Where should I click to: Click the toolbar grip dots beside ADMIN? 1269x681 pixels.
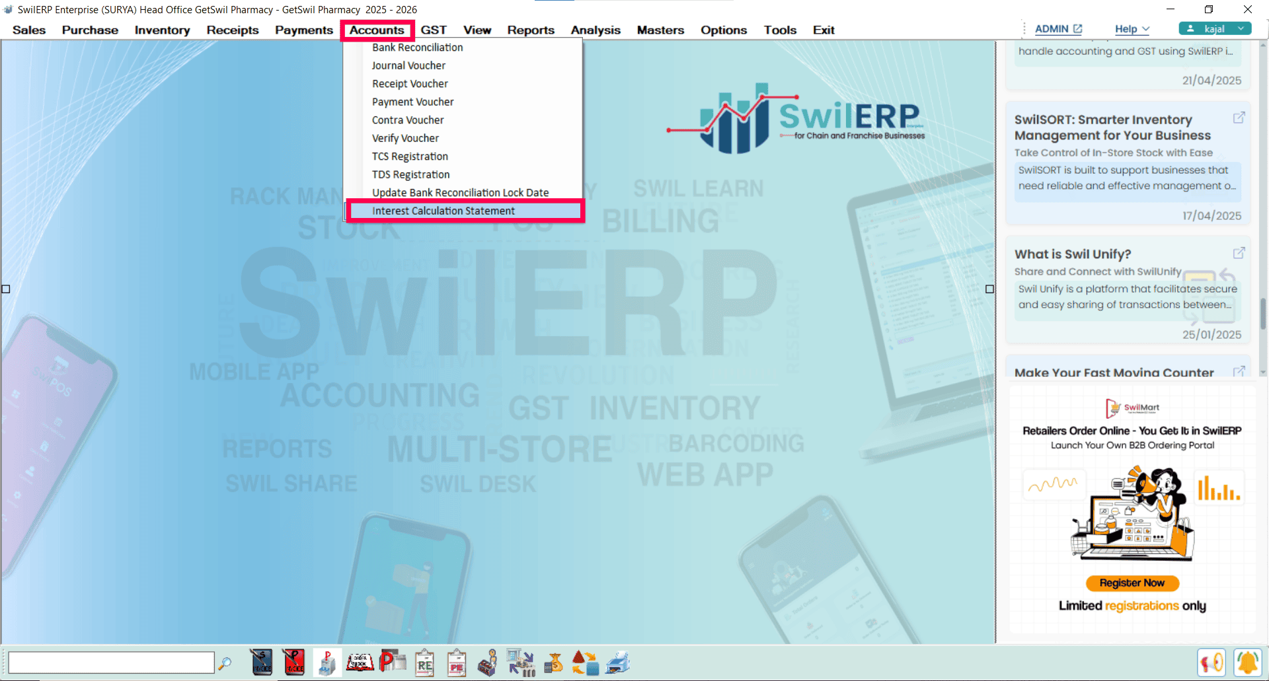tap(1024, 29)
